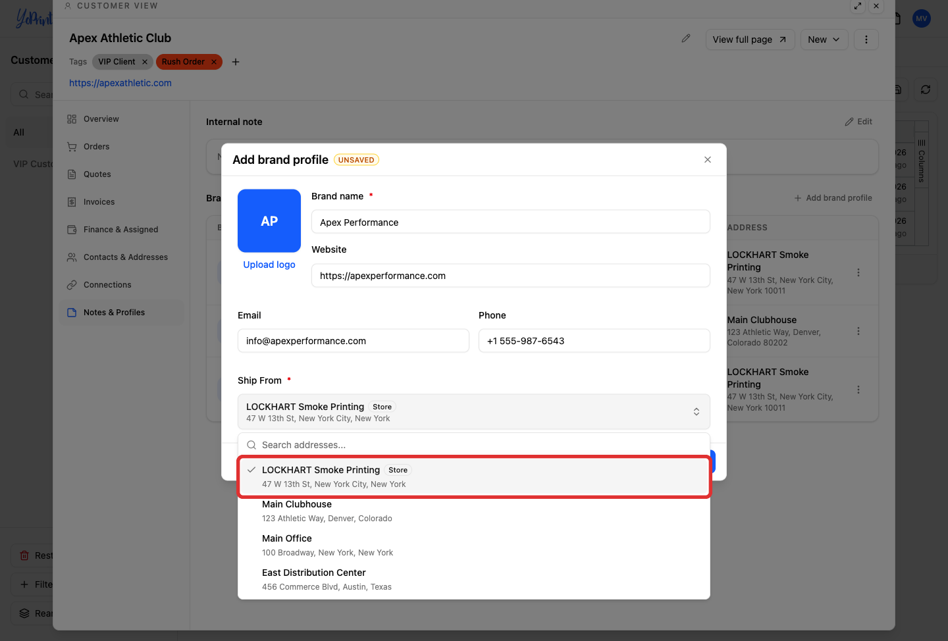Click the Email input field

(354, 341)
